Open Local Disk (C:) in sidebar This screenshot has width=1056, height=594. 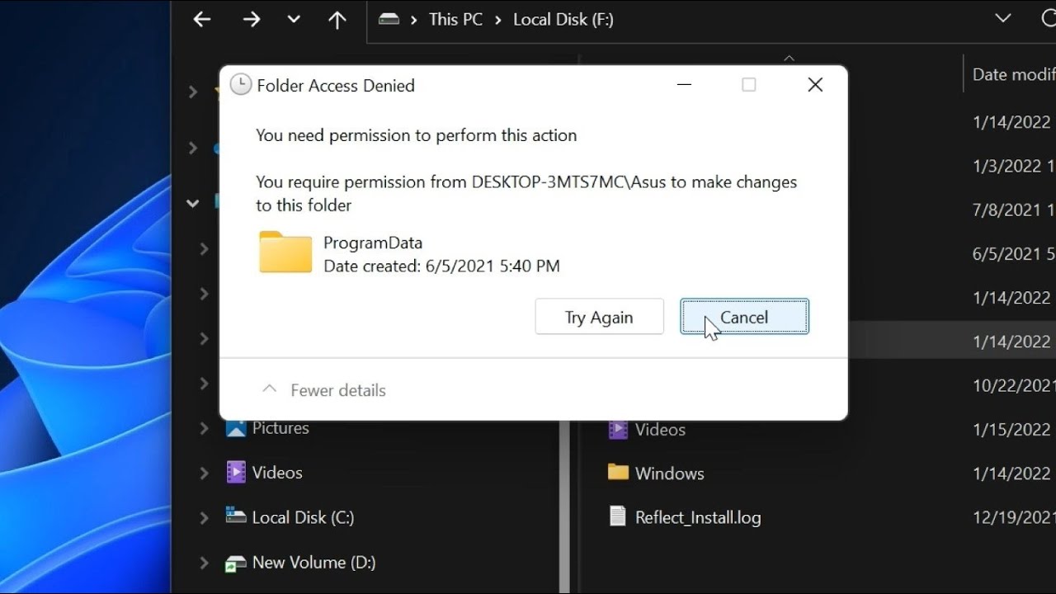tap(302, 517)
